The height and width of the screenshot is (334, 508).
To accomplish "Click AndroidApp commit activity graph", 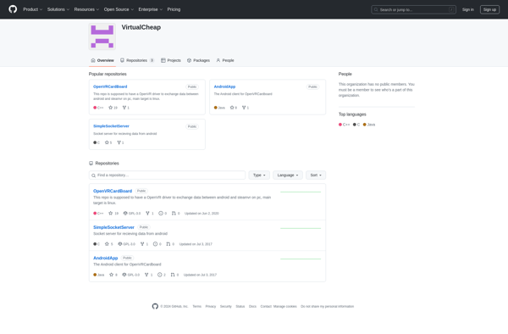I will coord(301,259).
